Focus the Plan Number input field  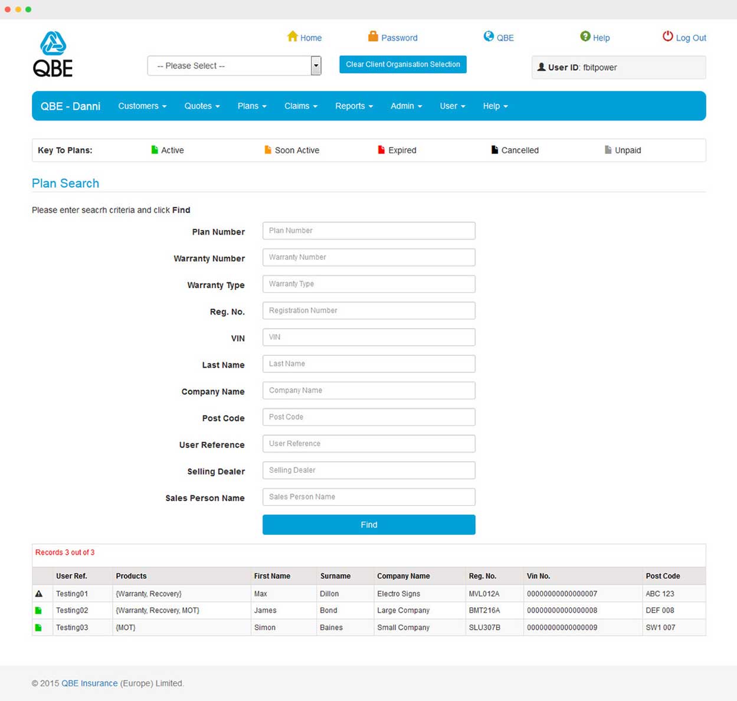(x=369, y=231)
